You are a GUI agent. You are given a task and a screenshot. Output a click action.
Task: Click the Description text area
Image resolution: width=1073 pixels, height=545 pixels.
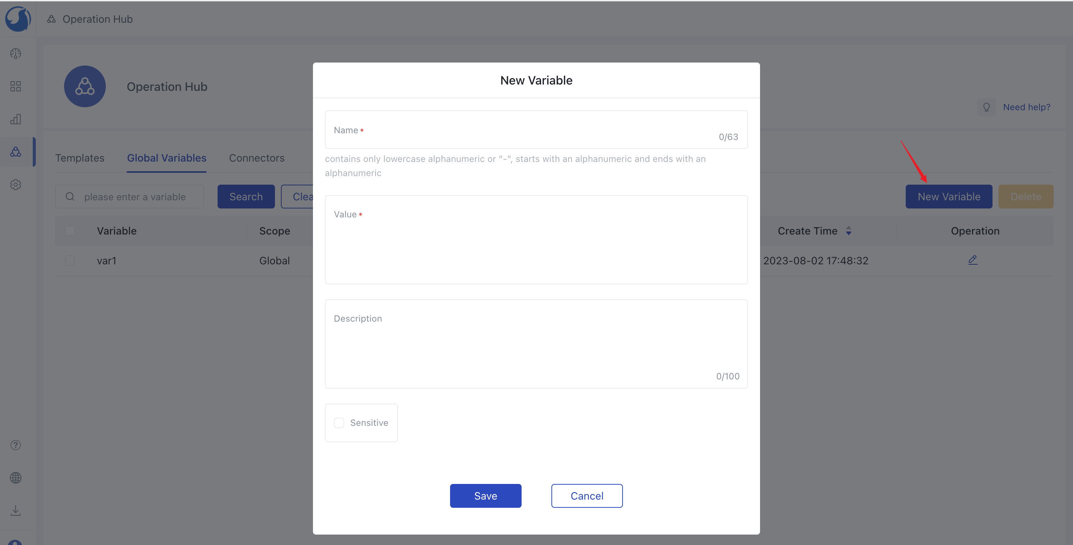coord(536,343)
